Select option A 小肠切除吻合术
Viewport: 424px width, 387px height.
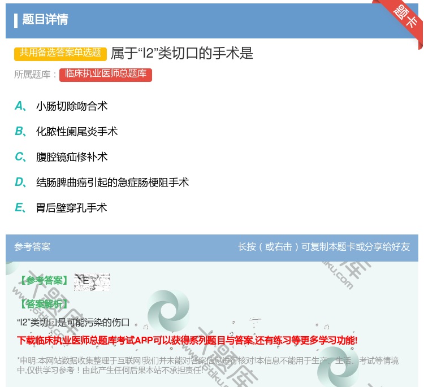(x=61, y=106)
